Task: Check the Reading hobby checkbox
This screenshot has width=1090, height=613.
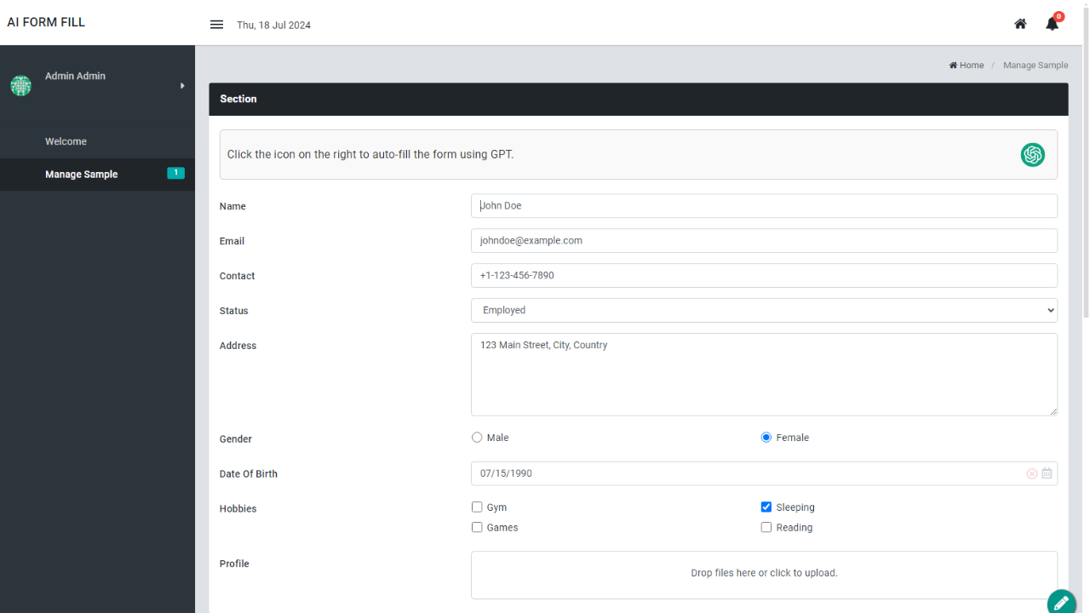Action: 766,528
